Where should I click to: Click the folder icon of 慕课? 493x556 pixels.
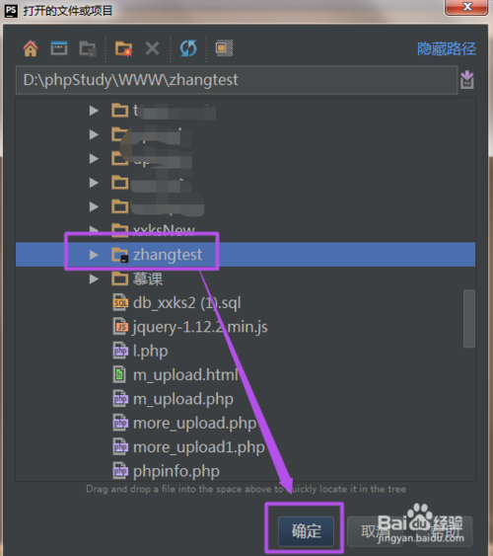(119, 279)
